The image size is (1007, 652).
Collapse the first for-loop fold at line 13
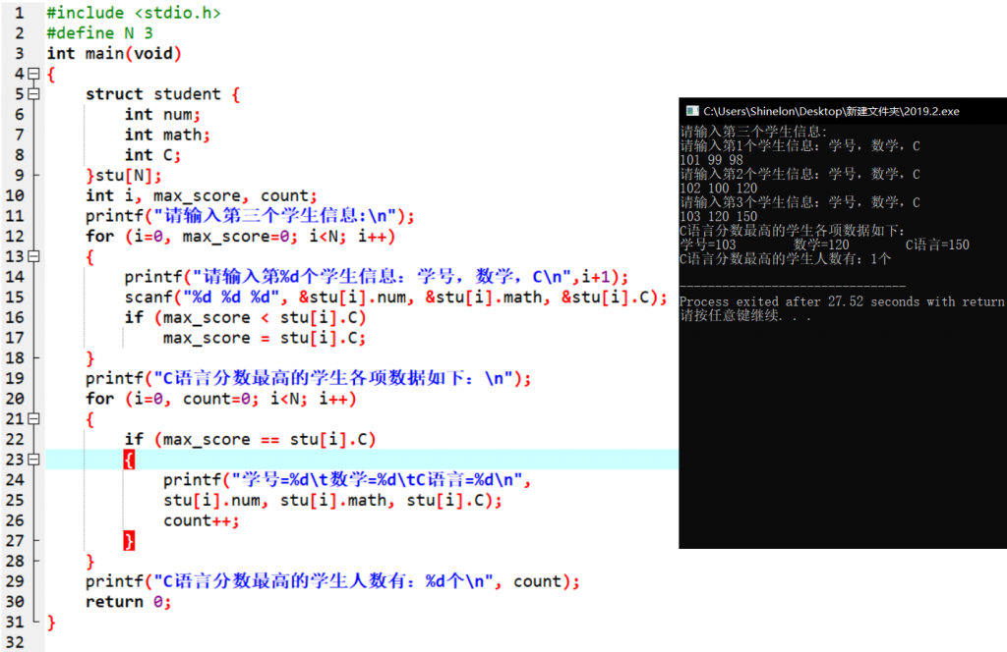[34, 256]
